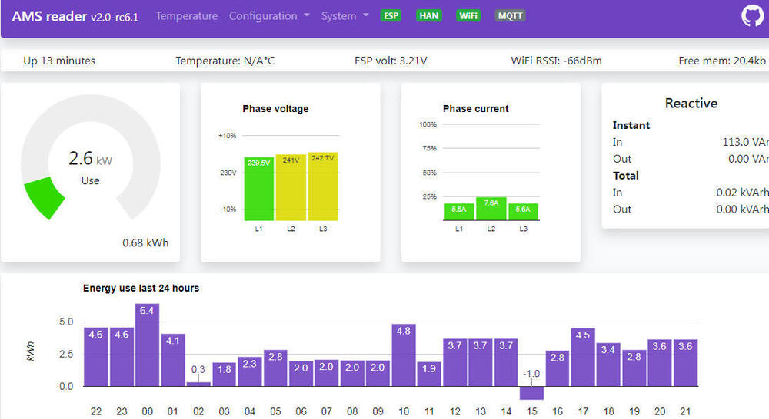Image resolution: width=769 pixels, height=419 pixels.
Task: Open the System dropdown menu
Action: (x=345, y=16)
